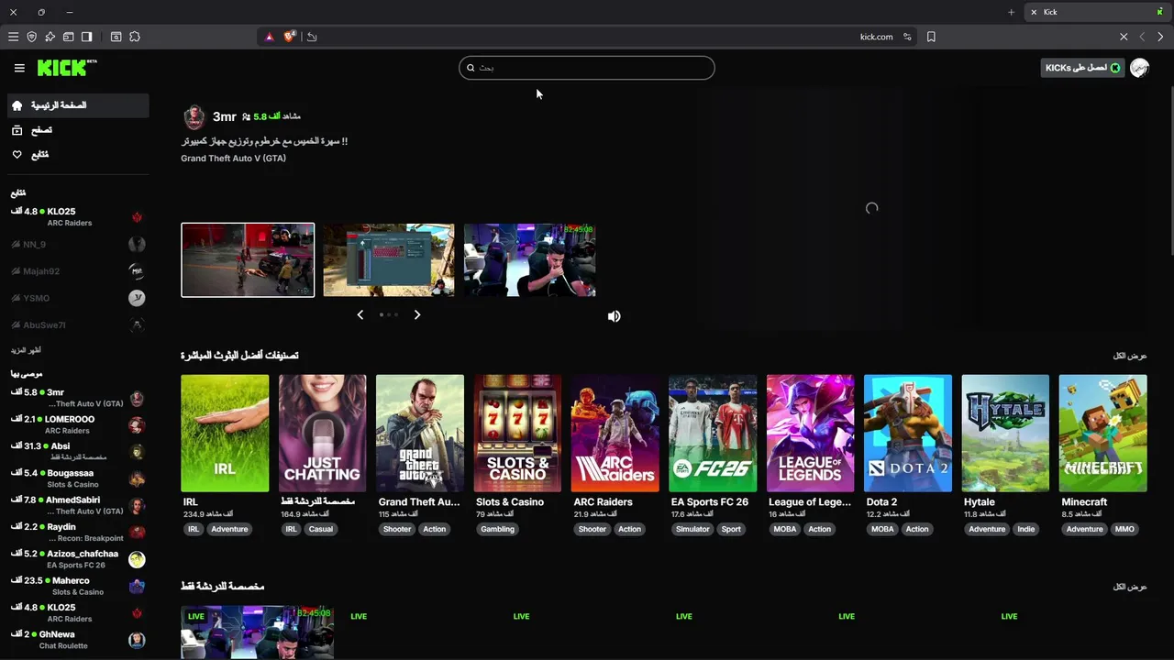The width and height of the screenshot is (1174, 660).
Task: Open offline channel Majah92 in sidebar
Action: pyautogui.click(x=77, y=271)
